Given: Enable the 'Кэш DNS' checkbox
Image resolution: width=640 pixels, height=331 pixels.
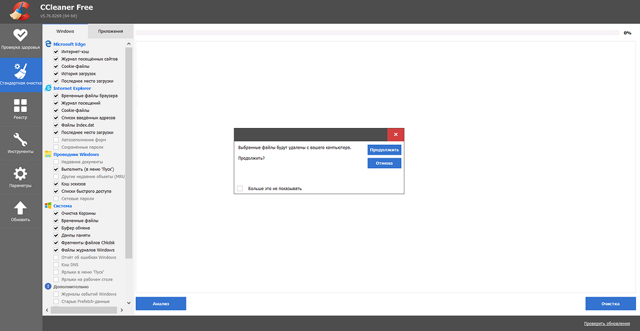Looking at the screenshot, I should click(x=56, y=265).
